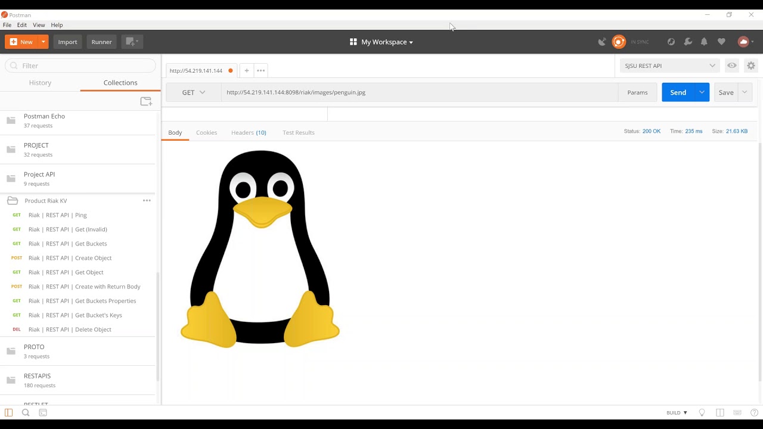Open the Save dropdown arrow
Screen dimensions: 763x429
click(x=745, y=92)
